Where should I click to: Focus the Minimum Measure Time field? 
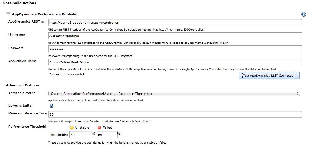click(x=175, y=114)
